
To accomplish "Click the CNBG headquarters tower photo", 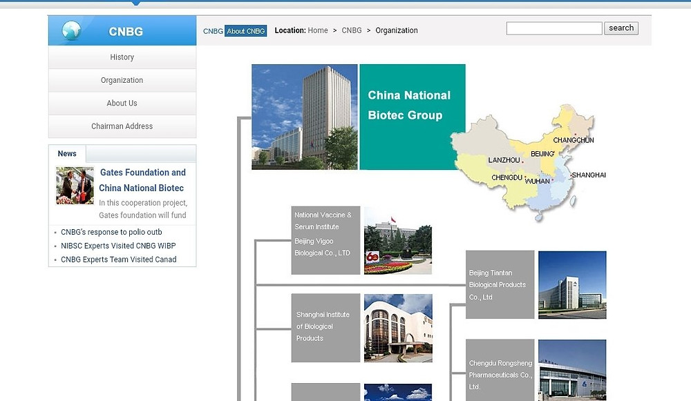I will coord(305,117).
